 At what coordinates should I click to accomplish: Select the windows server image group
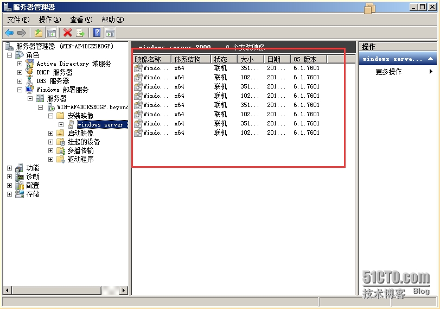[103, 124]
